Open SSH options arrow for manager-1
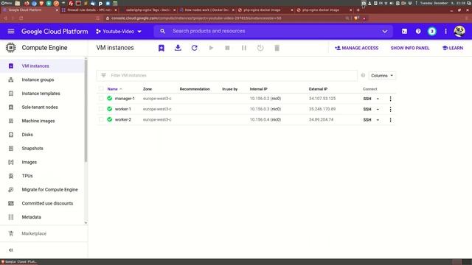 point(378,99)
